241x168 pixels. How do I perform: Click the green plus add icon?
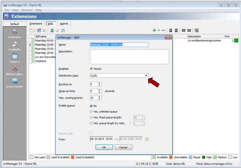(154, 30)
